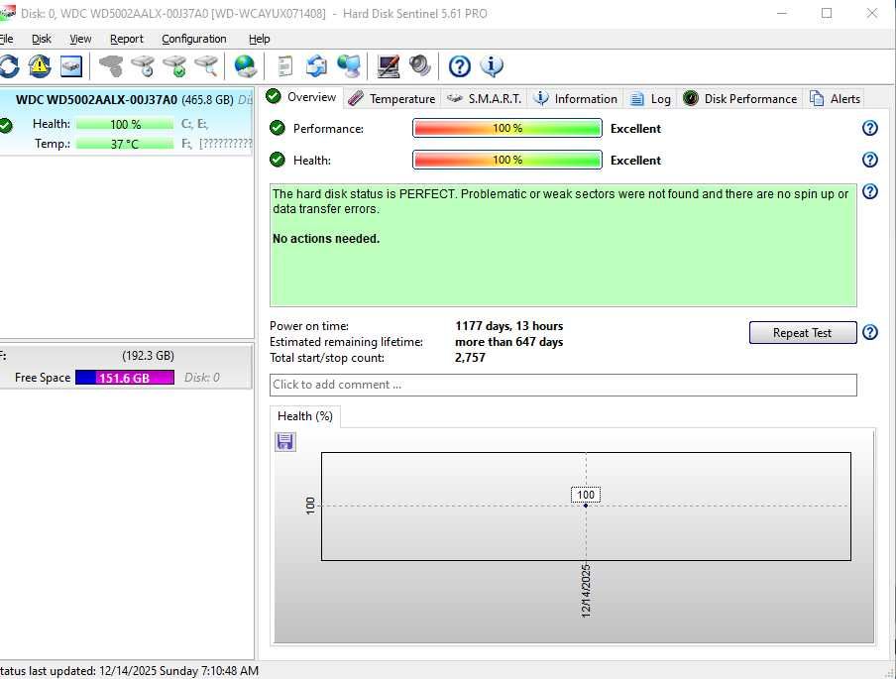Switch to the Temperature tab
The image size is (896, 679).
[392, 99]
